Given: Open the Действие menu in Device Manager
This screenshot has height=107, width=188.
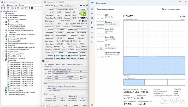Looking at the screenshot, I should pos(10,5).
